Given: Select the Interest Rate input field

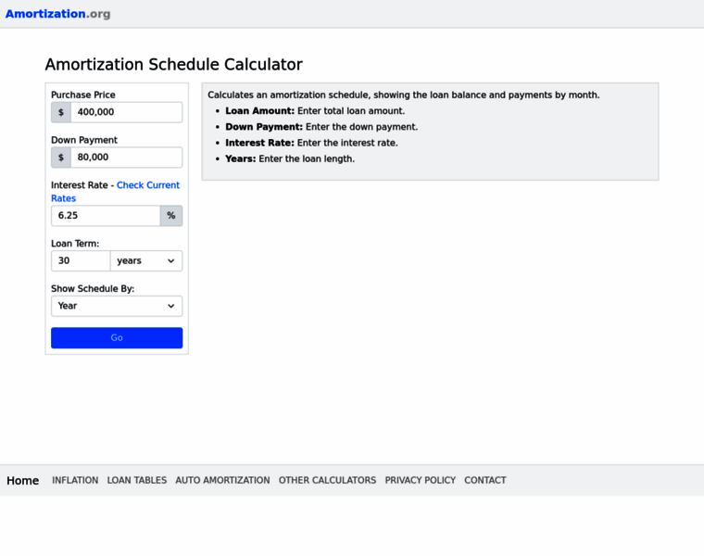Looking at the screenshot, I should tap(106, 216).
